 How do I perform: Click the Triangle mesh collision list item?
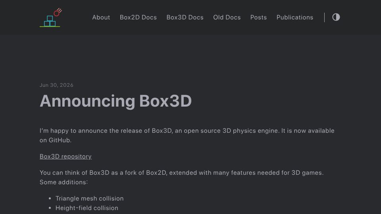pyautogui.click(x=89, y=199)
